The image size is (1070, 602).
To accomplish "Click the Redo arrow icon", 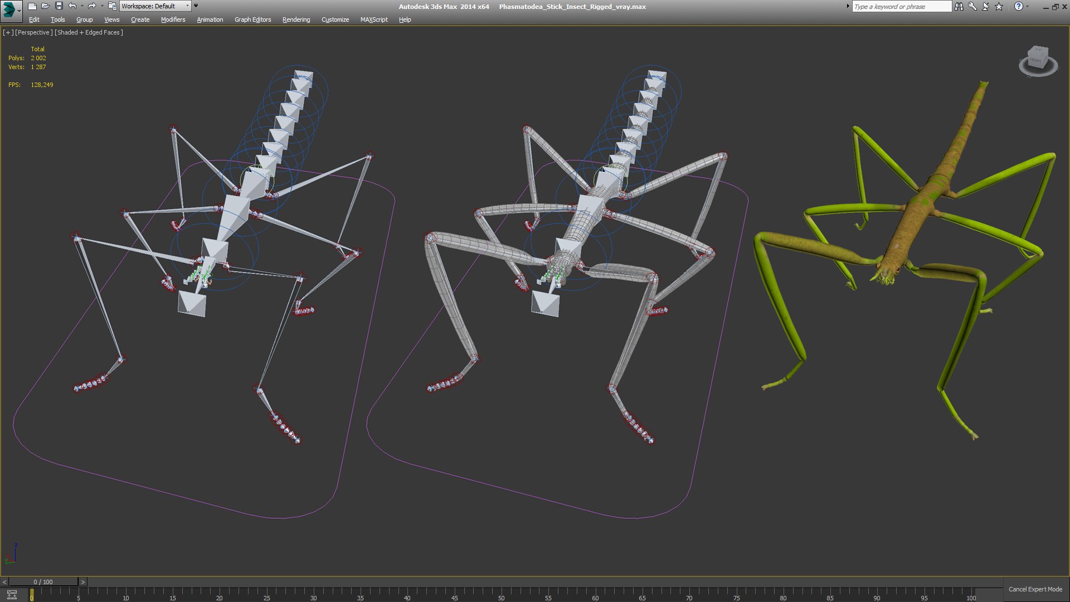I will click(92, 6).
